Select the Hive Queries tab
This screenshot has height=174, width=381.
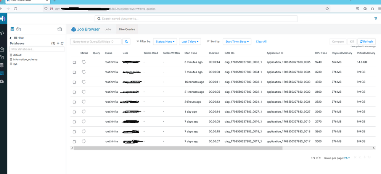127,29
